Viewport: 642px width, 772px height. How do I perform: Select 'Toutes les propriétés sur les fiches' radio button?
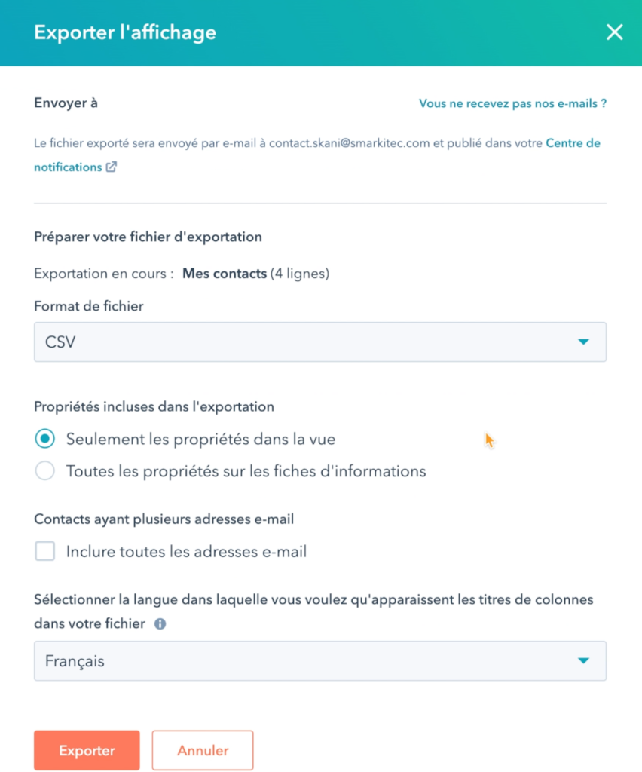point(44,471)
